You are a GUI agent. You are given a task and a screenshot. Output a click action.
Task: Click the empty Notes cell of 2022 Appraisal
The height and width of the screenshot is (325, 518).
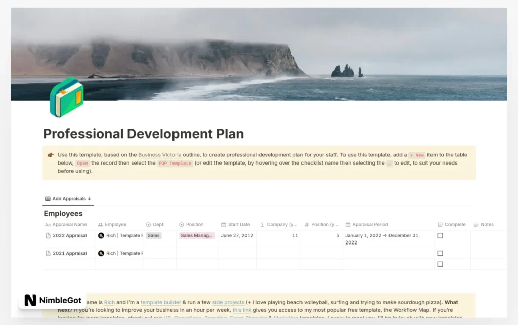point(489,239)
